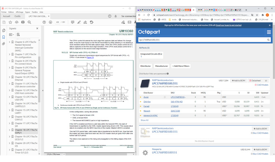Expand Chapter 13 USB OTG bookmark
The height and width of the screenshot is (162, 275).
click(x=10, y=97)
